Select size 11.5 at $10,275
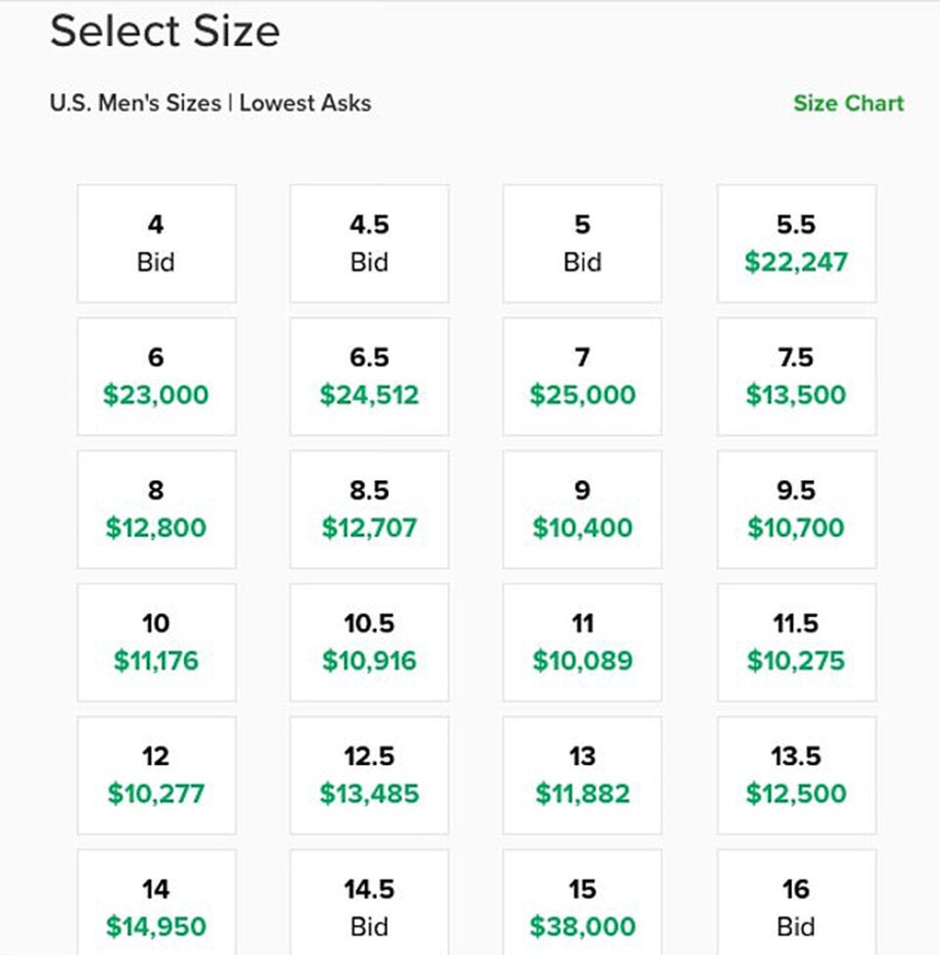 (796, 643)
